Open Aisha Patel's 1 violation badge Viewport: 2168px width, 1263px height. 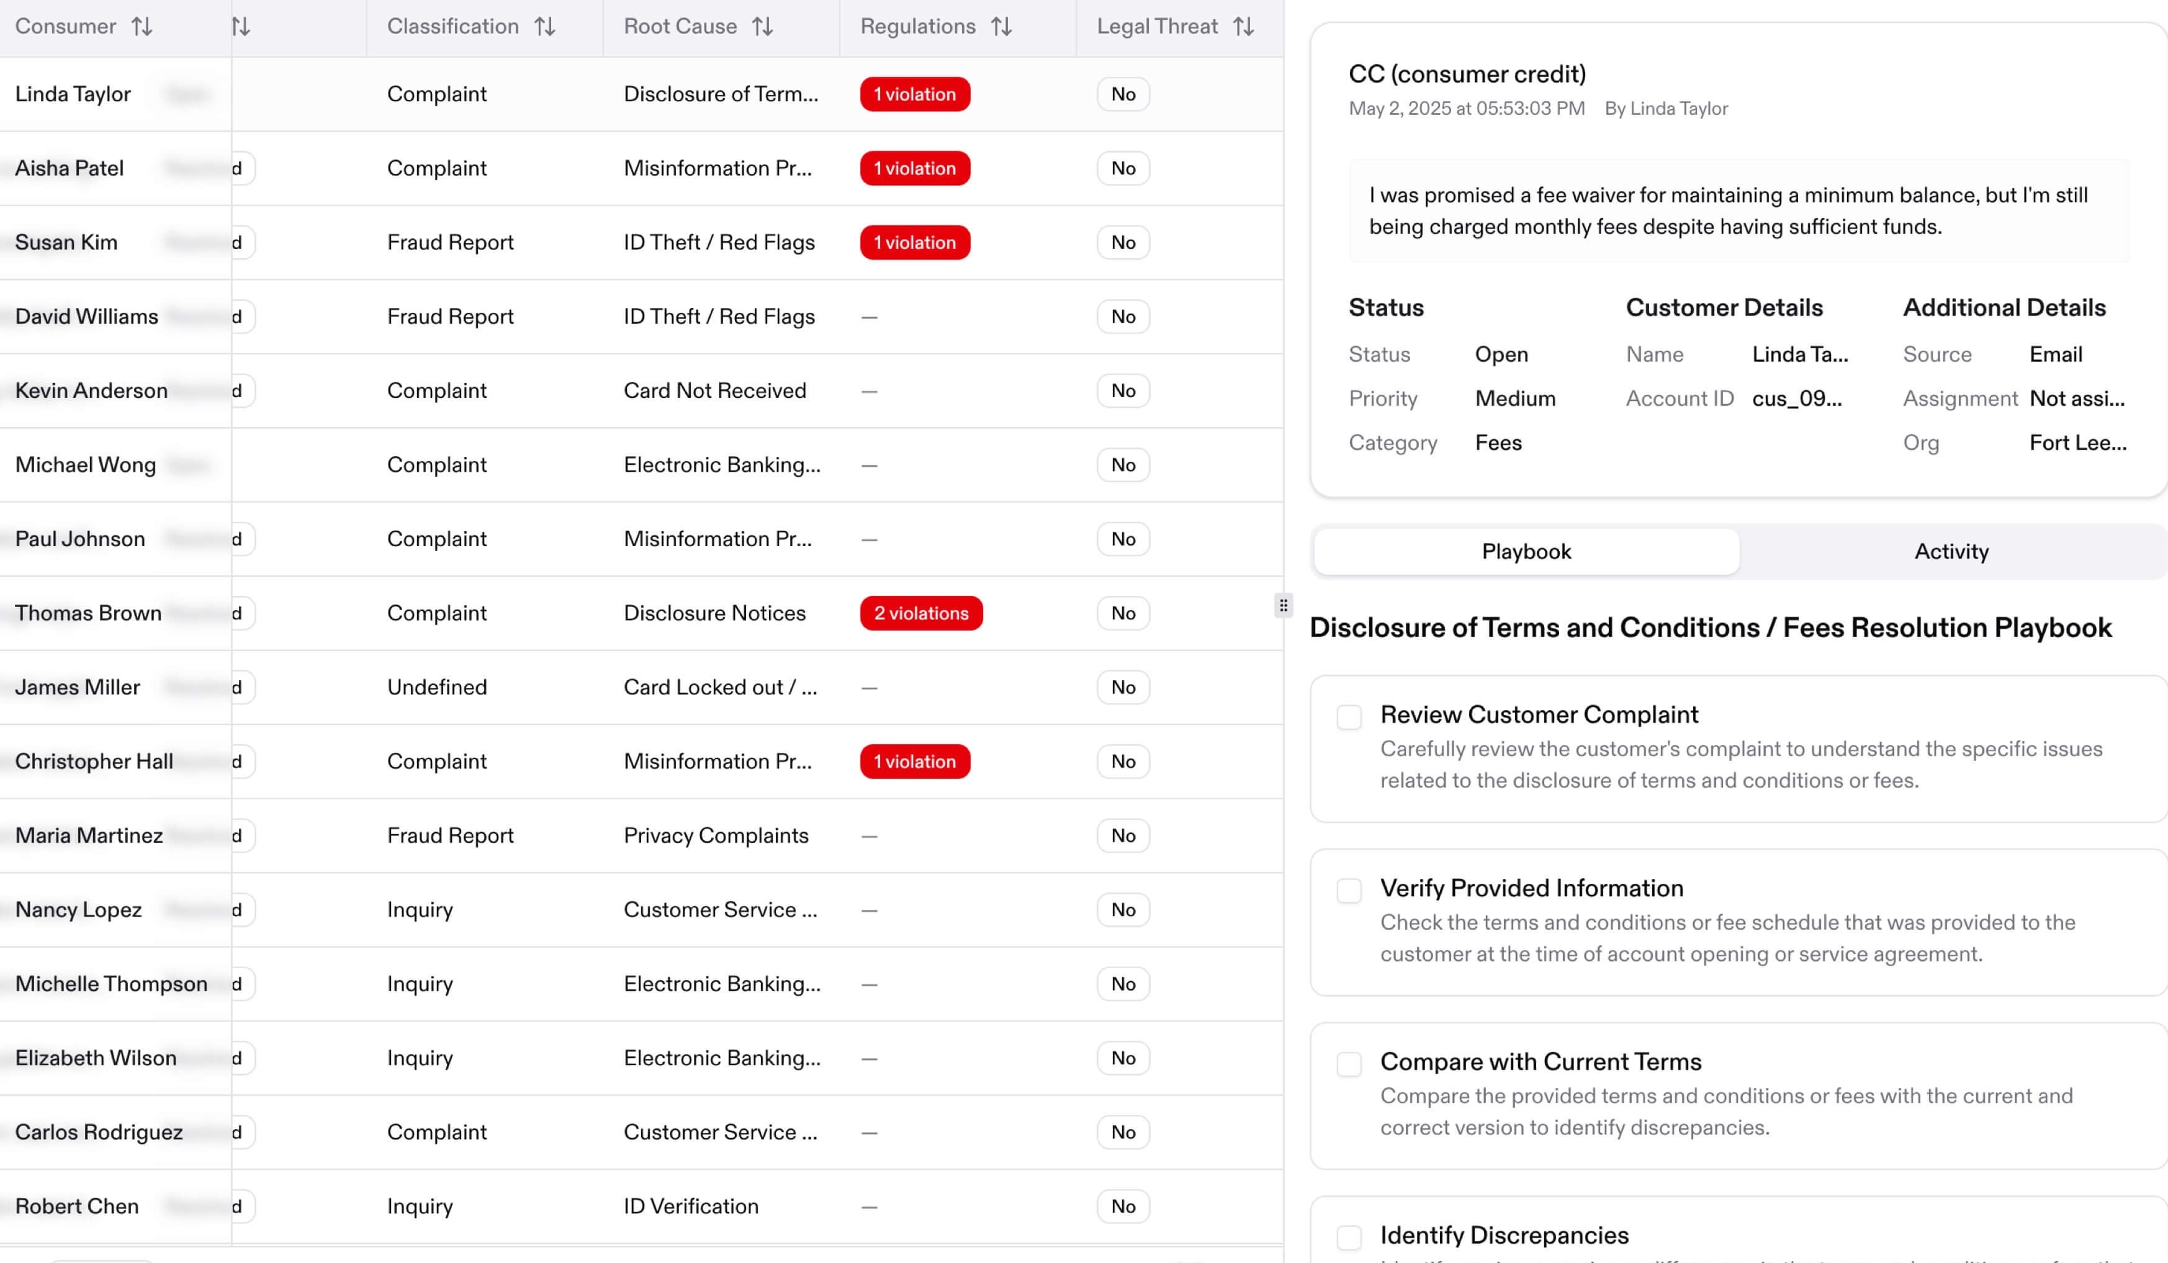[914, 169]
